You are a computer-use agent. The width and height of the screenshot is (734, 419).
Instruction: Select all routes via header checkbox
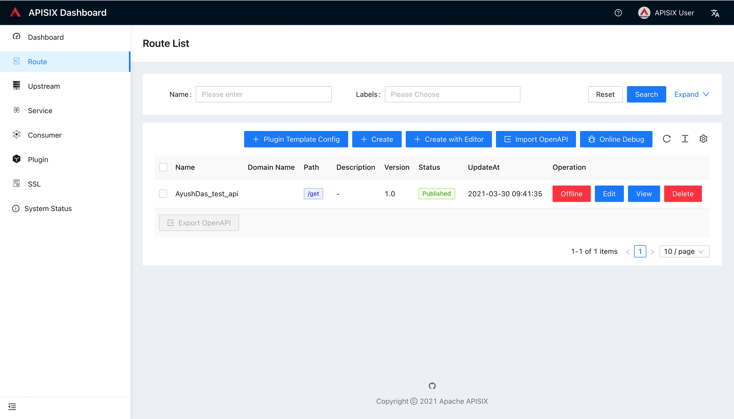coord(163,167)
